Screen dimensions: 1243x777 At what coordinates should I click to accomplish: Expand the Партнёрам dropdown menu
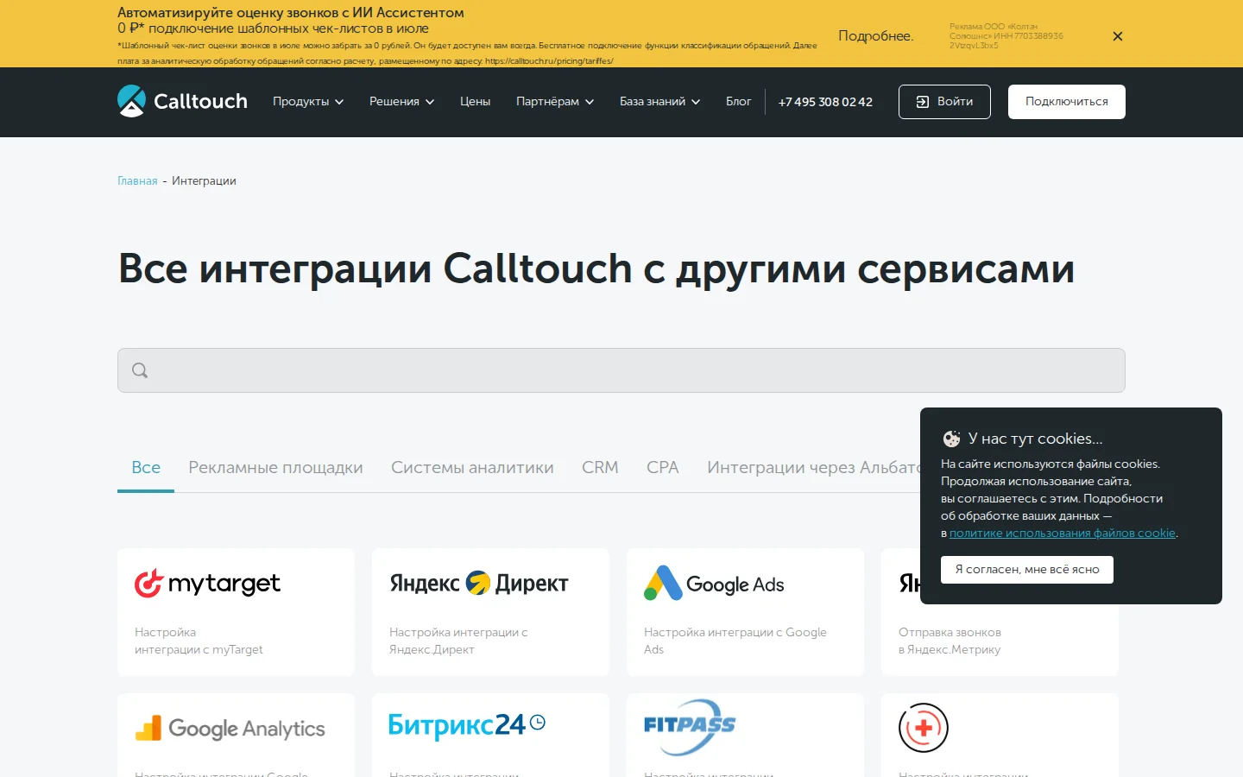pyautogui.click(x=555, y=102)
